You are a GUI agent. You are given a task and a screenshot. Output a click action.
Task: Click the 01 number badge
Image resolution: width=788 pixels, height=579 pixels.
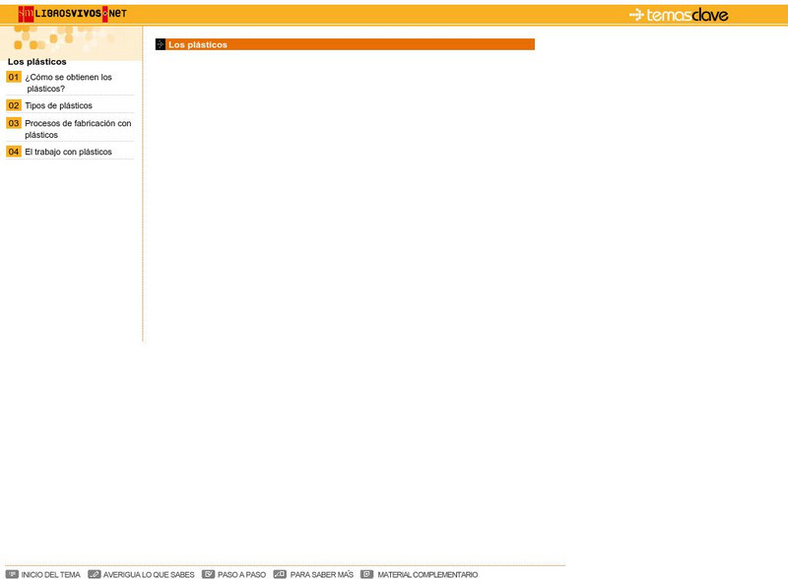click(x=14, y=77)
